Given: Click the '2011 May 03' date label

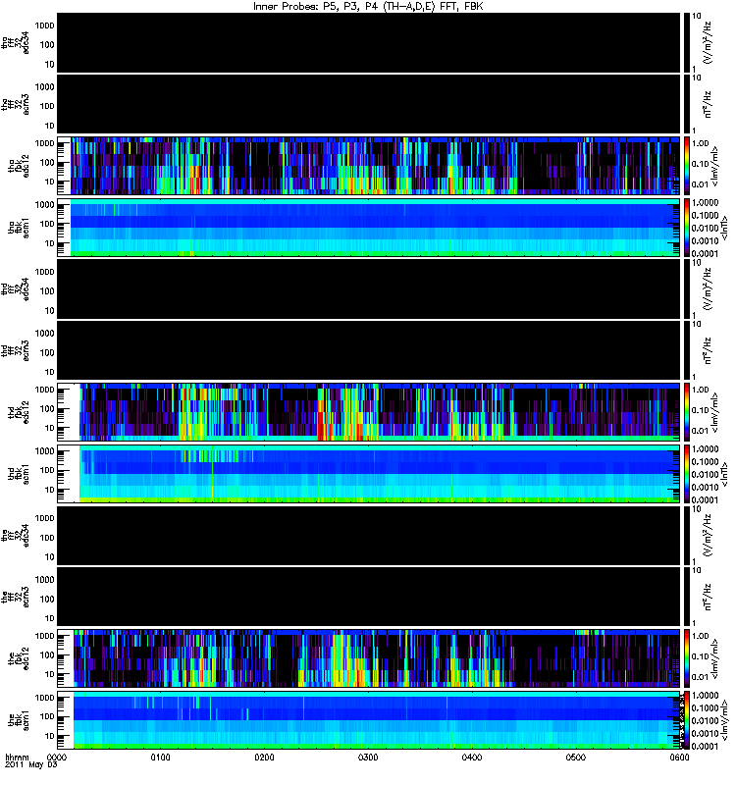Looking at the screenshot, I should pyautogui.click(x=30, y=765).
